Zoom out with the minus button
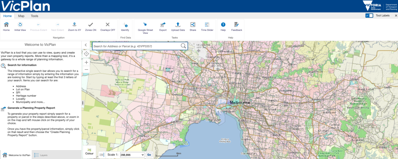 [86, 69]
